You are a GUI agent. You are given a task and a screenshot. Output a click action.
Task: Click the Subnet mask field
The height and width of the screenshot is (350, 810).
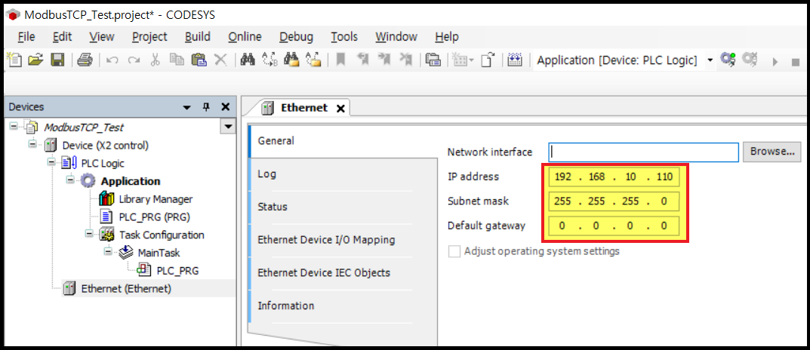pos(614,201)
